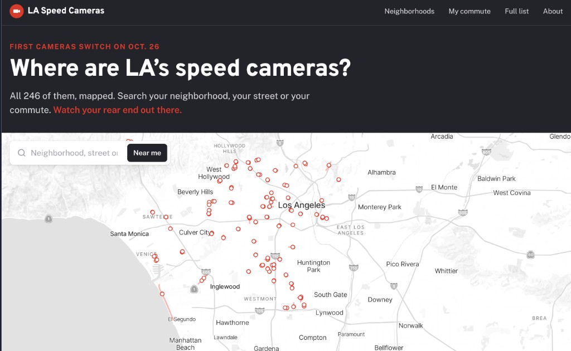Click the Route 60 highway shield
This screenshot has height=351, width=571.
531,255
